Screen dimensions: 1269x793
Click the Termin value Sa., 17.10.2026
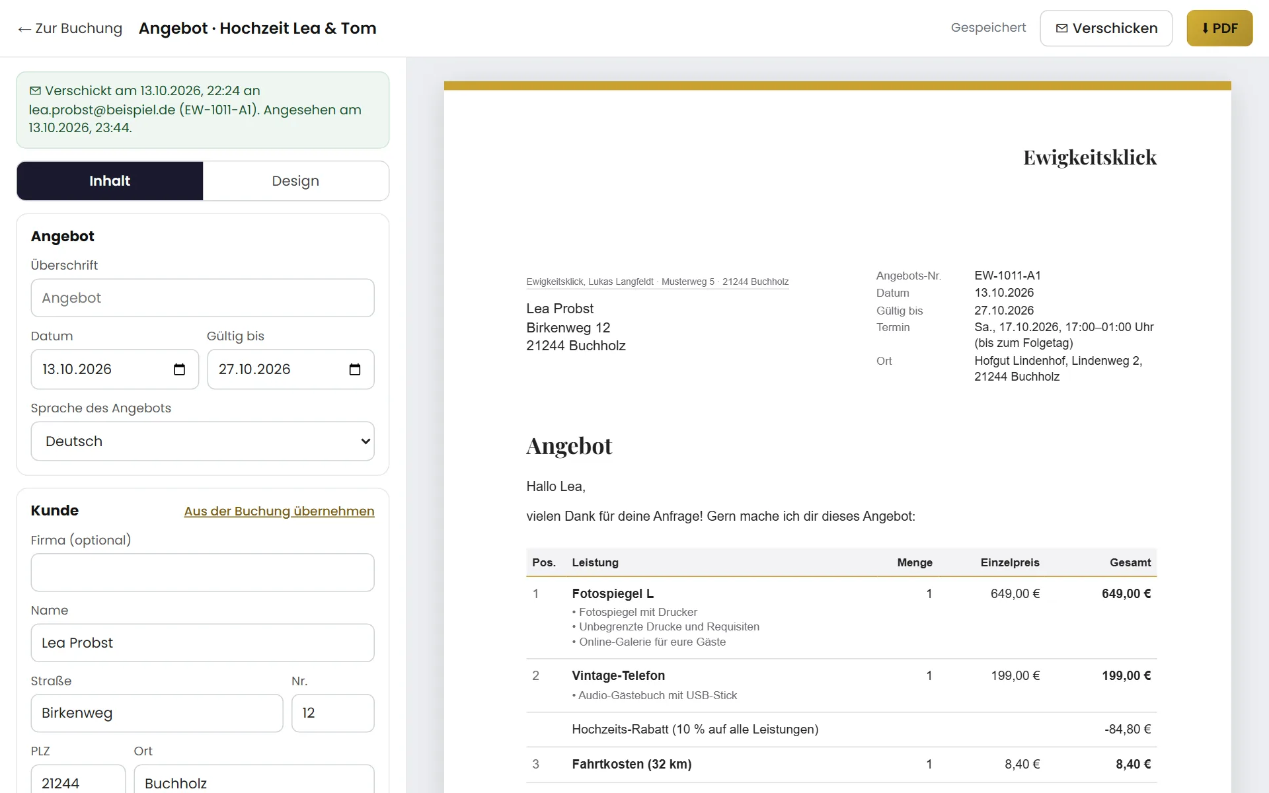[1063, 335]
